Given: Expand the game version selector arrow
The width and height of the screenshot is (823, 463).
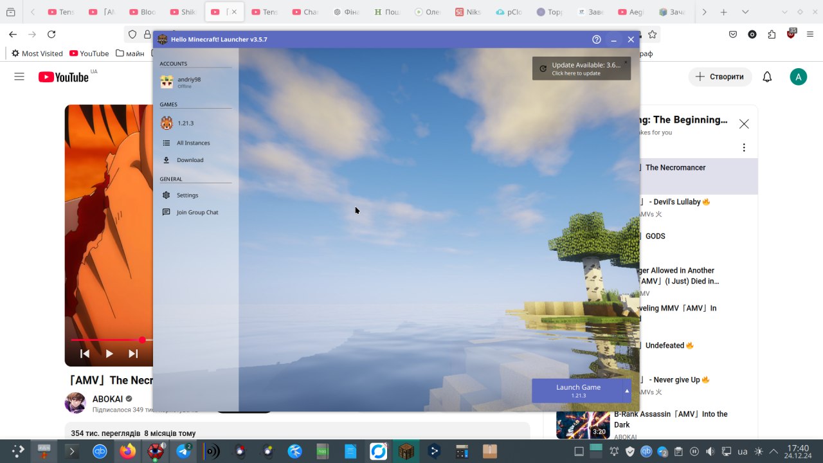Looking at the screenshot, I should pos(628,391).
